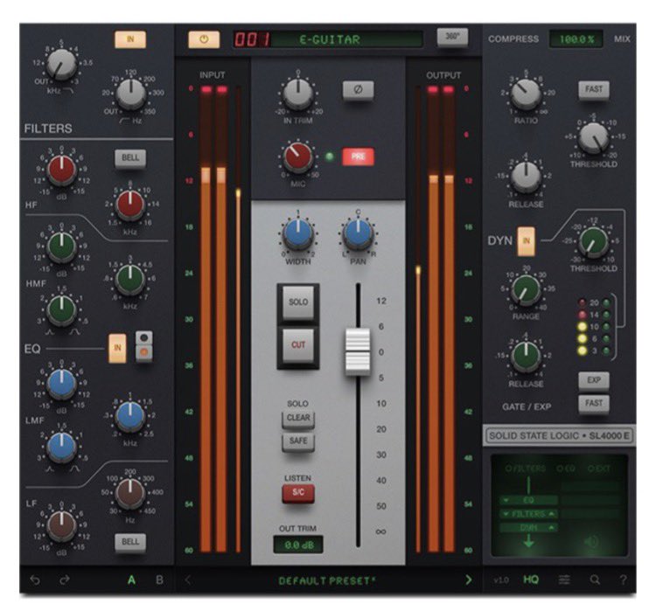This screenshot has height=611, width=656.
Task: Click the plugin power bypass icon
Action: 204,39
